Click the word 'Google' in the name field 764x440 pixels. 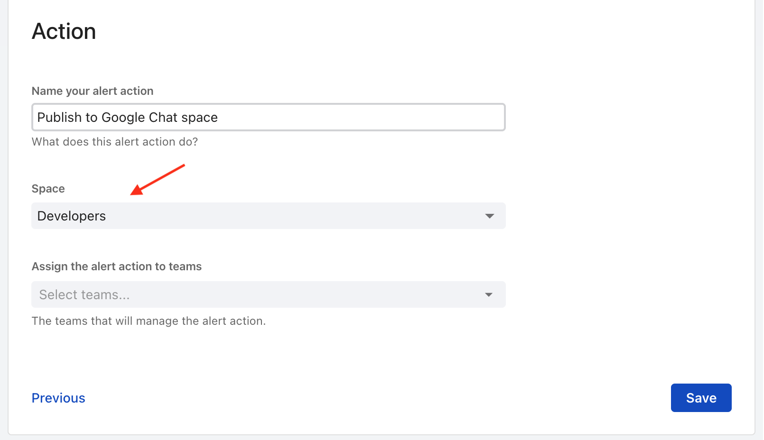click(123, 118)
